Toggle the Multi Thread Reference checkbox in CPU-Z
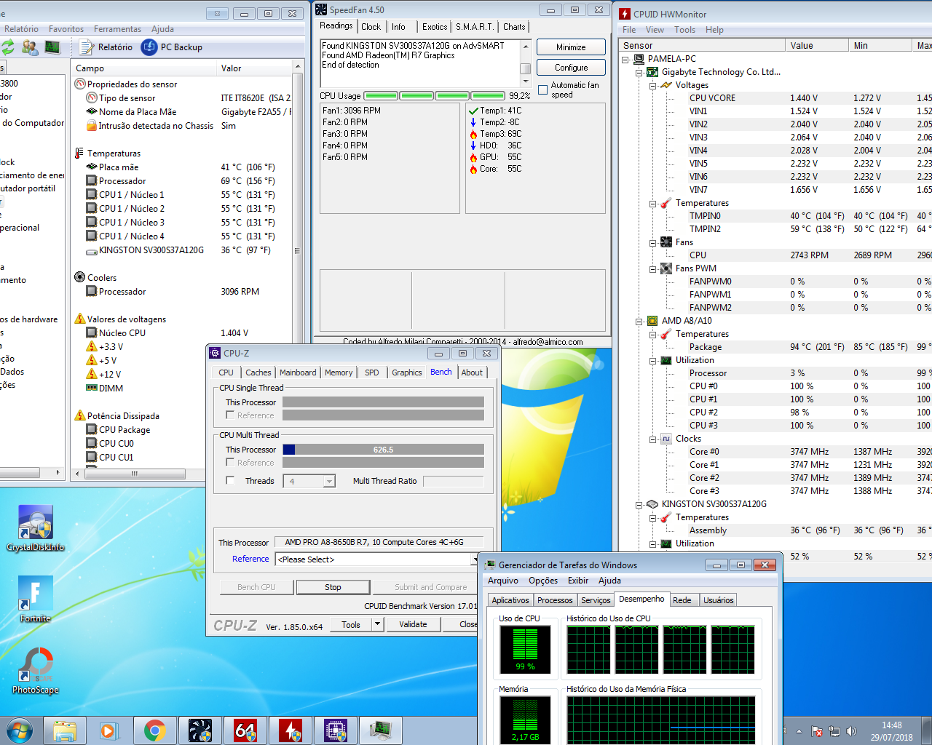The height and width of the screenshot is (745, 932). point(230,463)
